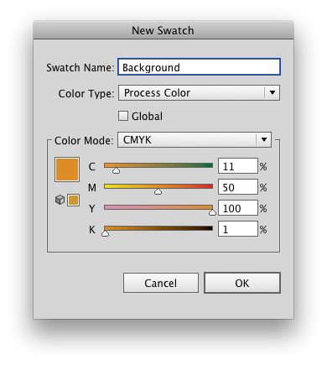
Task: Click the Cyan slider handle
Action: pyautogui.click(x=116, y=170)
